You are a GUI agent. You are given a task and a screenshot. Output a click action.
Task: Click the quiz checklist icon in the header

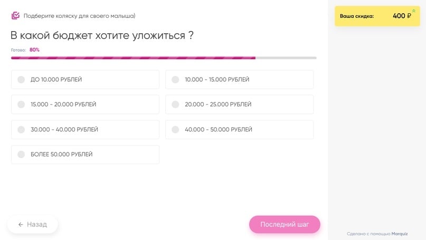point(15,16)
